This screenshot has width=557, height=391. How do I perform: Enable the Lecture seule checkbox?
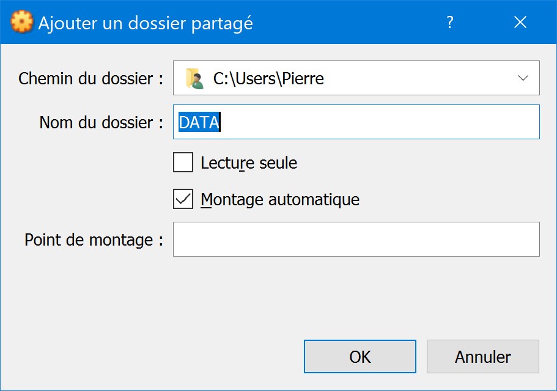click(183, 163)
